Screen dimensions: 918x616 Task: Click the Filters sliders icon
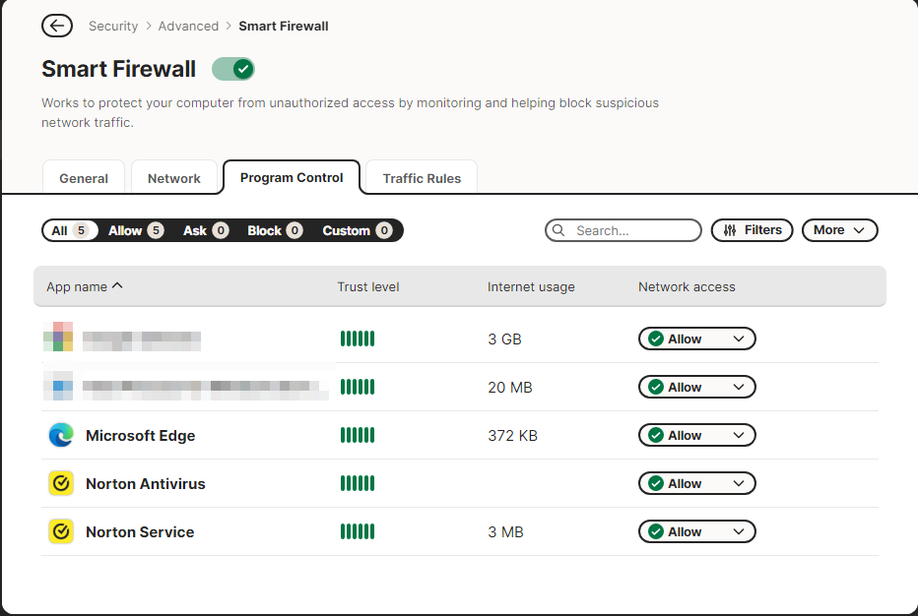point(730,230)
